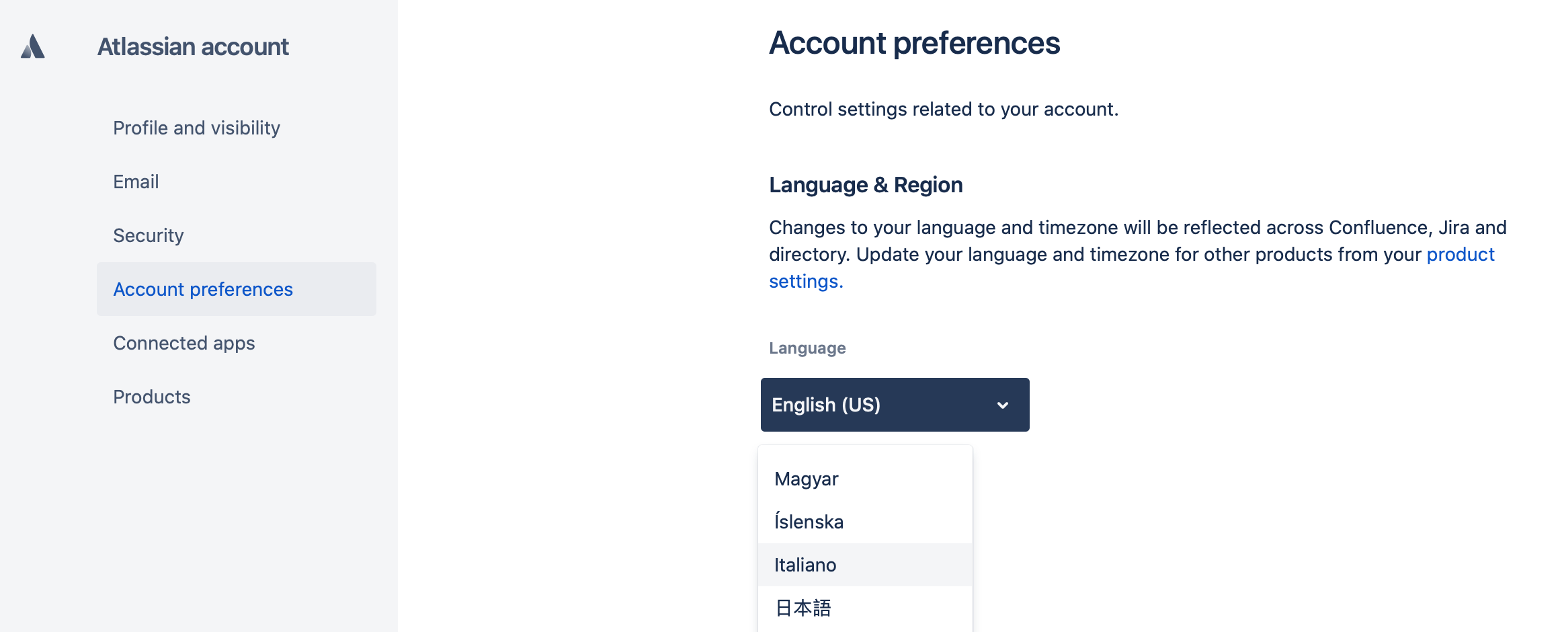
Task: Click the 'settings.' link text on the second line
Action: 806,281
